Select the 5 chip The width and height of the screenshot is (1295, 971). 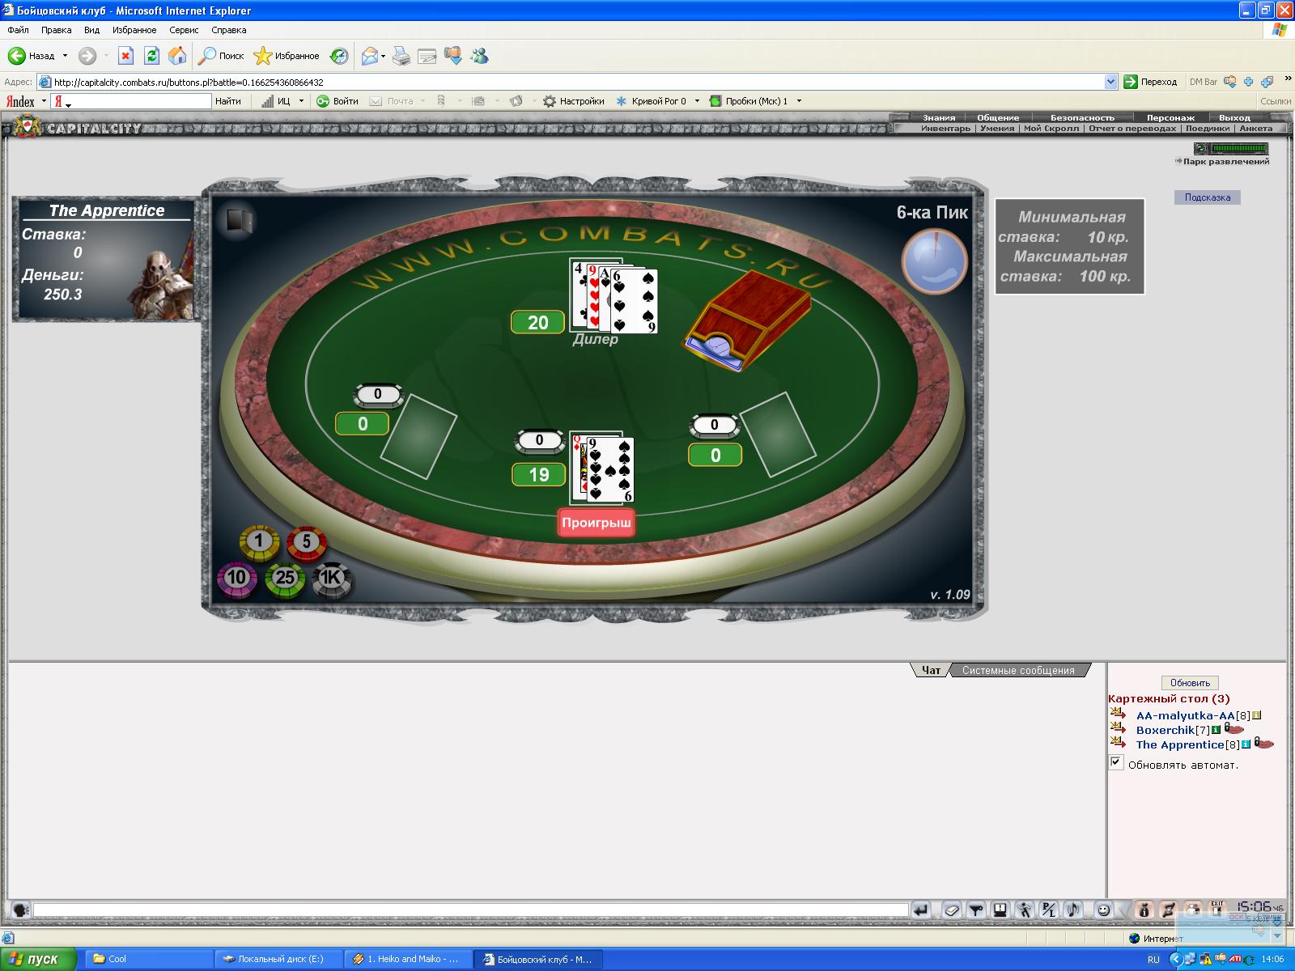pyautogui.click(x=306, y=541)
